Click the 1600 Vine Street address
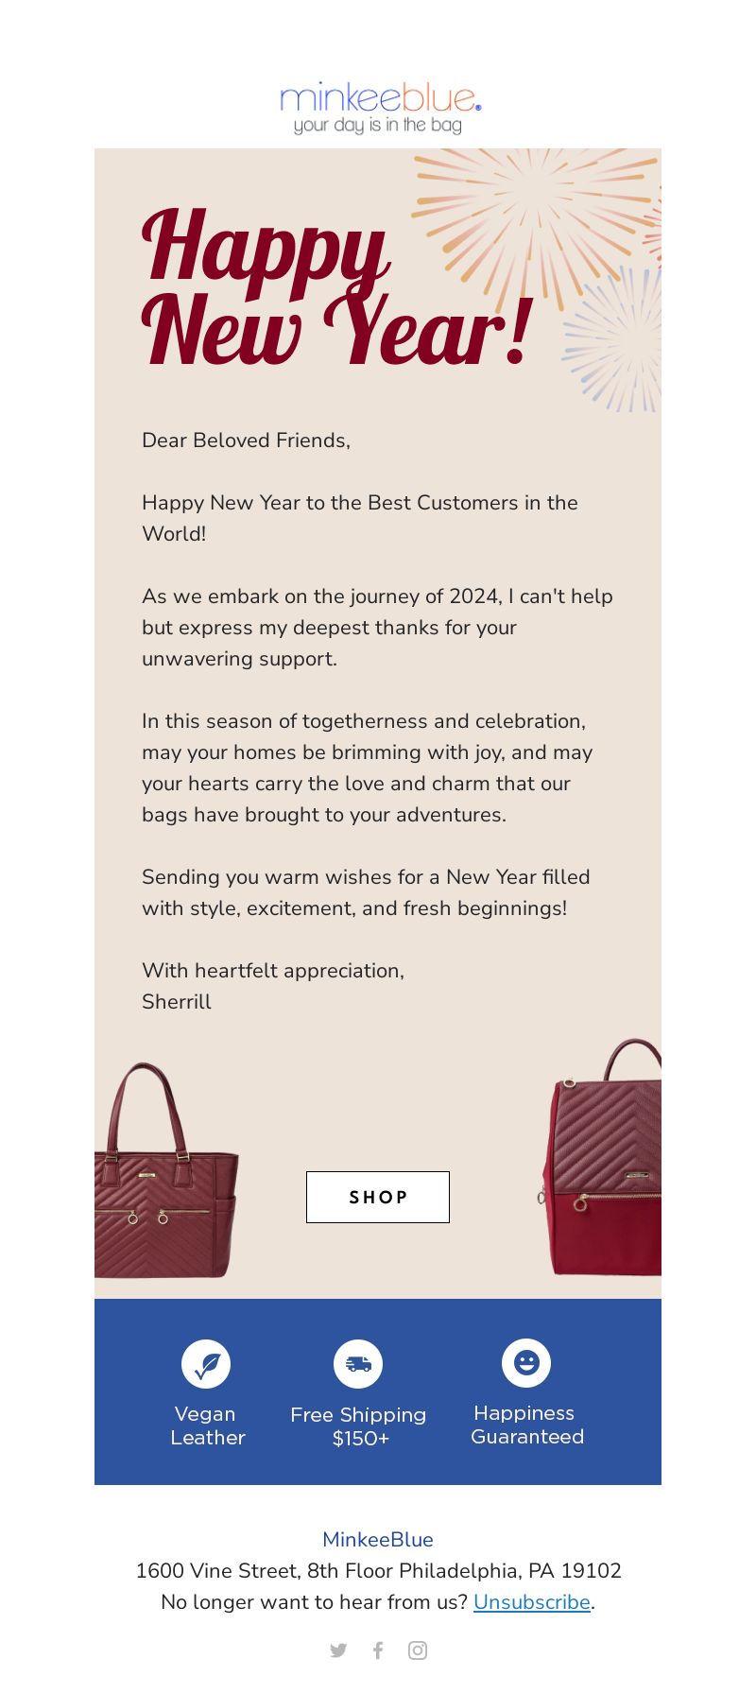The height and width of the screenshot is (1693, 756). pyautogui.click(x=378, y=1571)
